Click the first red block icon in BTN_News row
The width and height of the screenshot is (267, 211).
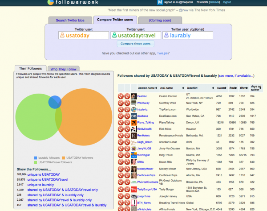[121, 203]
